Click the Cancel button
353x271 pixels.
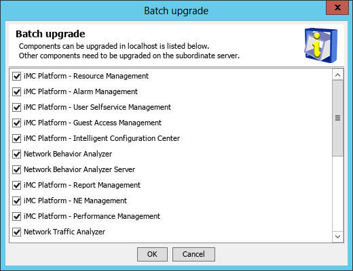click(x=193, y=254)
